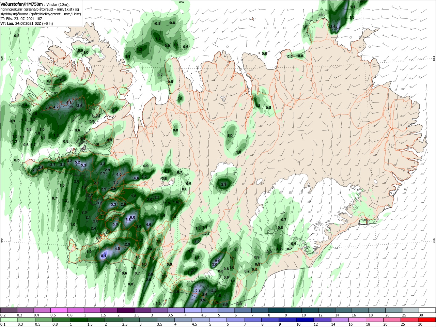Pick the dark purple 2 snow scale swatch
The width and height of the screenshot is (436, 327).
tap(126, 310)
